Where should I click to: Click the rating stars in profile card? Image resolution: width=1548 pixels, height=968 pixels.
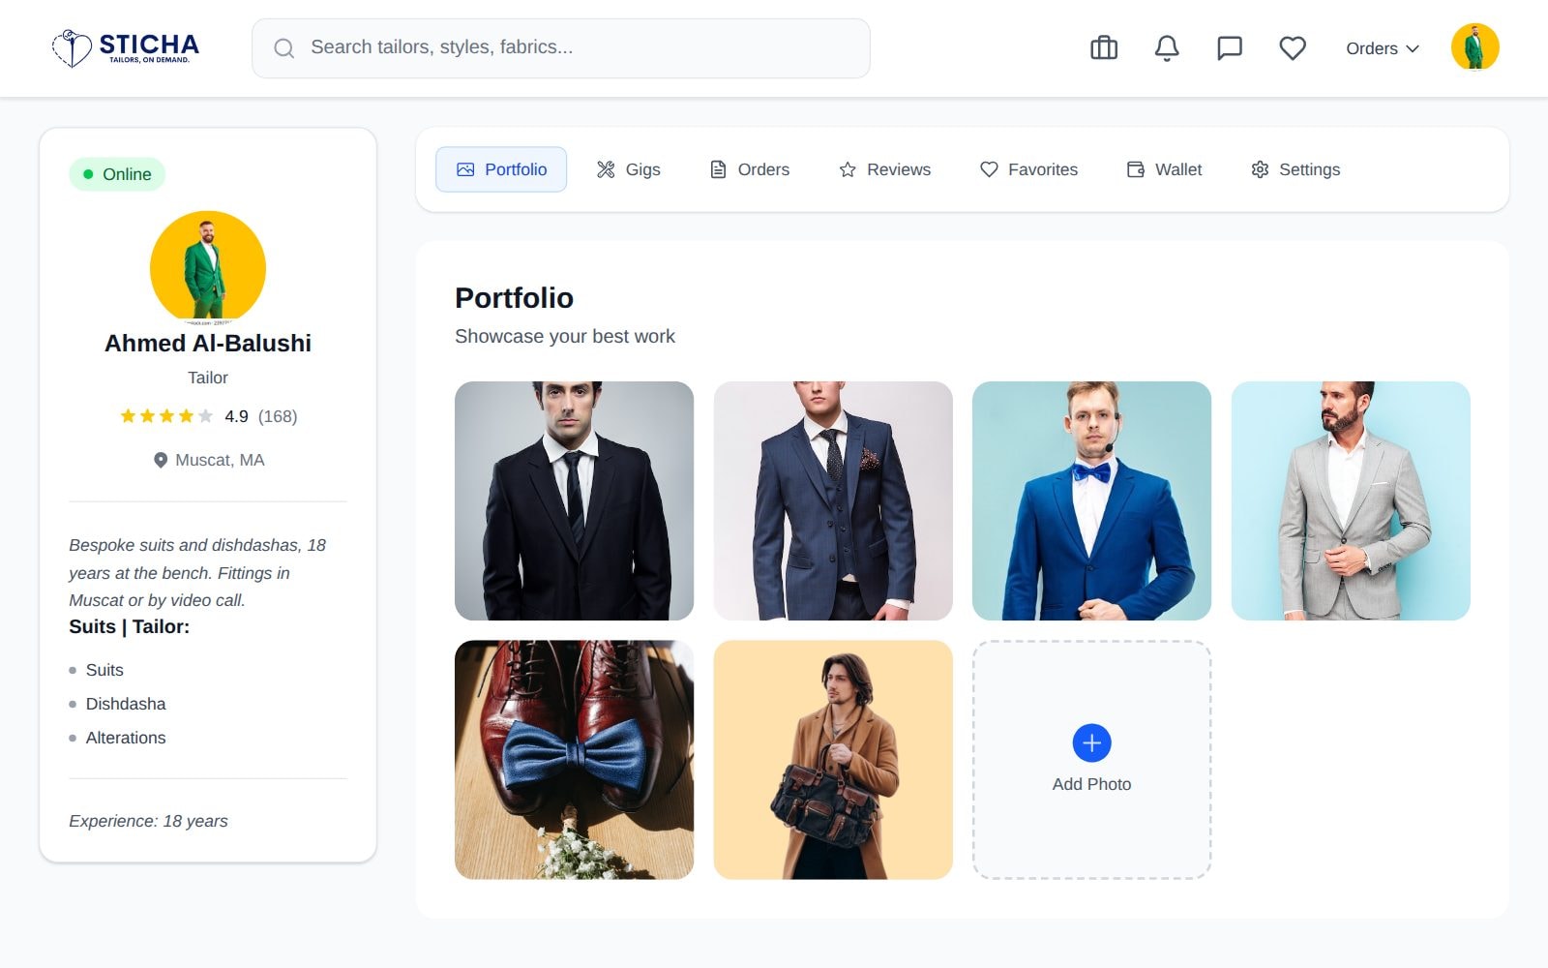pyautogui.click(x=166, y=416)
